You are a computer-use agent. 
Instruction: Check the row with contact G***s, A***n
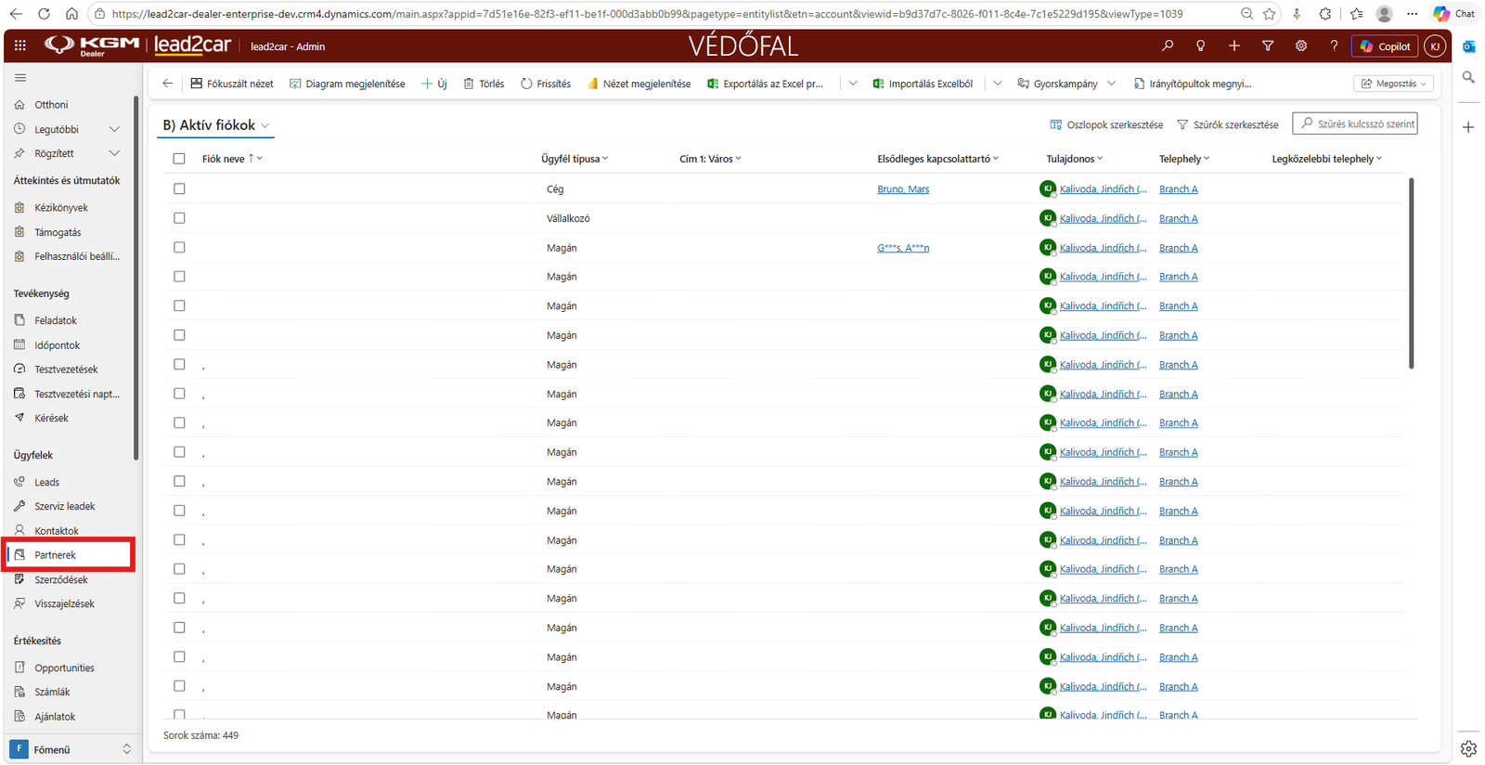point(179,248)
